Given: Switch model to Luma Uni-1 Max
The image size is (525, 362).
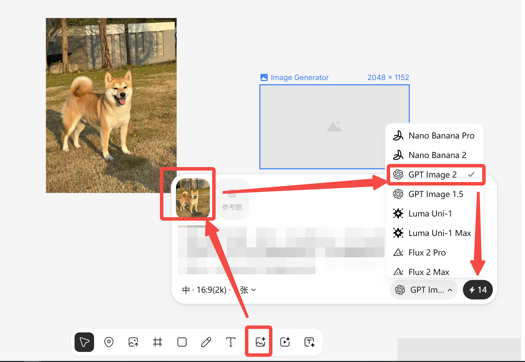Looking at the screenshot, I should point(434,233).
